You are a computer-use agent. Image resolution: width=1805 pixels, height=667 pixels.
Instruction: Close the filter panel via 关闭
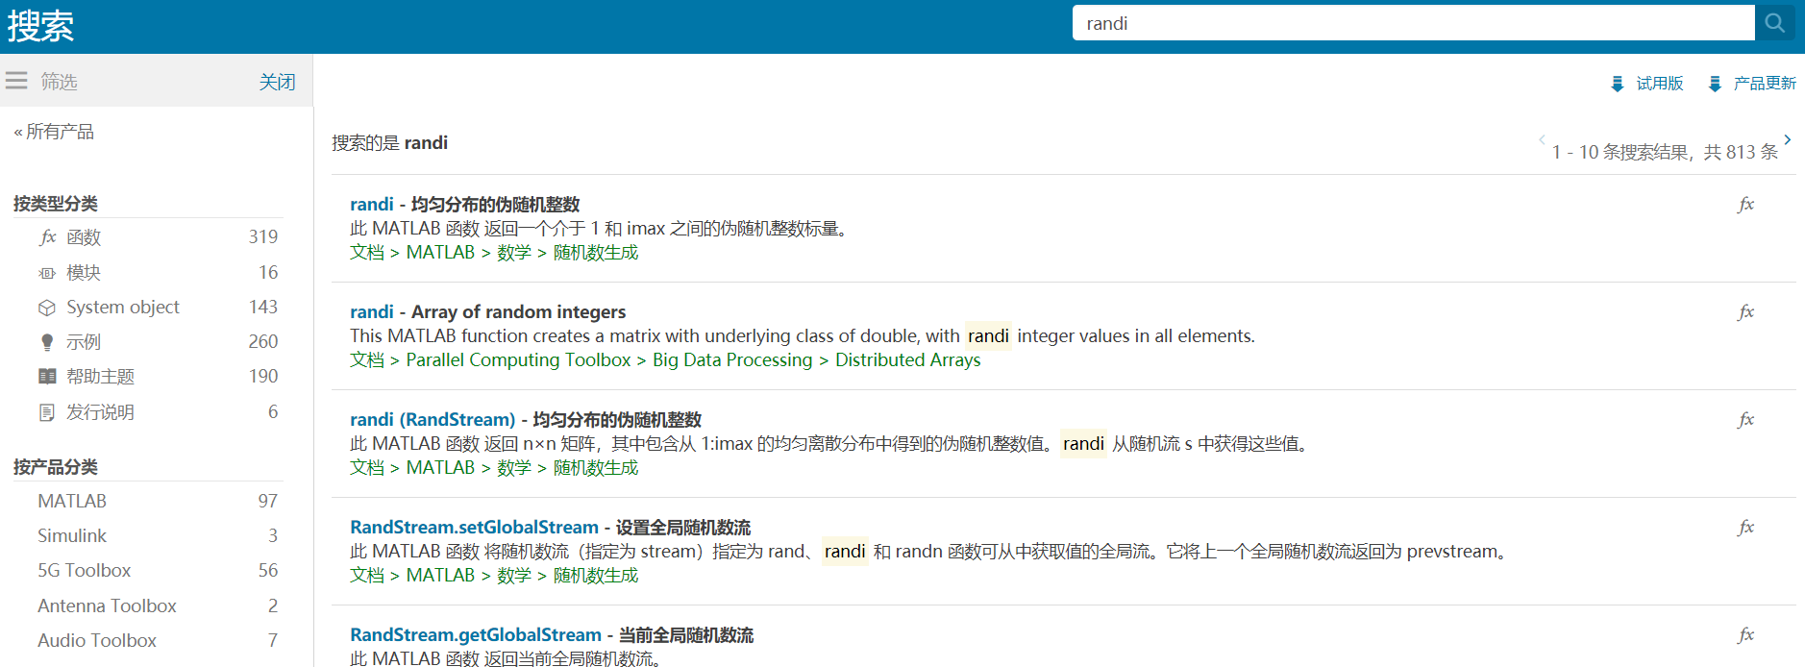[277, 82]
